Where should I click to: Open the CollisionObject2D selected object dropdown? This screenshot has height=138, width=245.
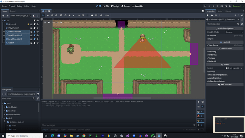pos(223,20)
